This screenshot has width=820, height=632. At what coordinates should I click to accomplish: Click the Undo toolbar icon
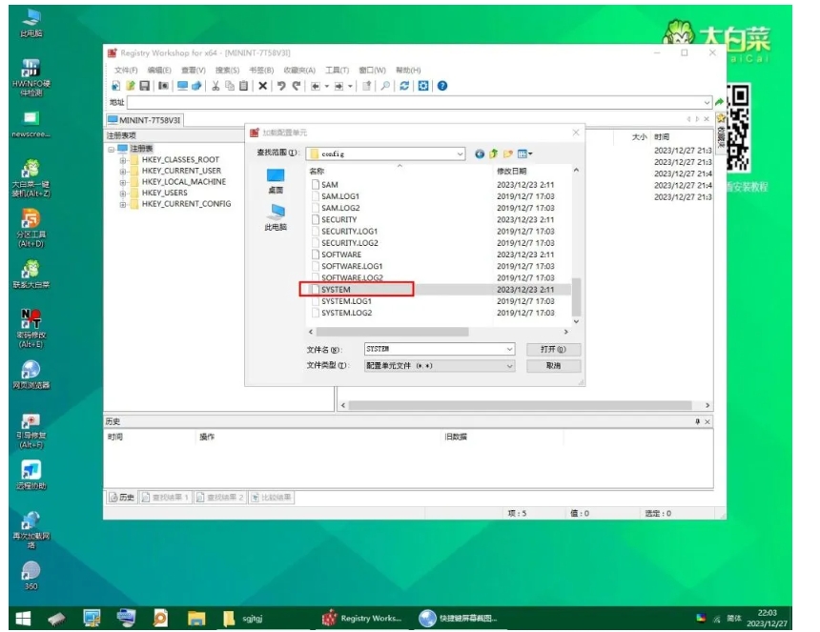(281, 86)
